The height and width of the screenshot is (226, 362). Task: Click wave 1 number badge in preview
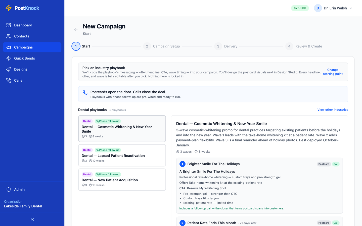point(183,164)
